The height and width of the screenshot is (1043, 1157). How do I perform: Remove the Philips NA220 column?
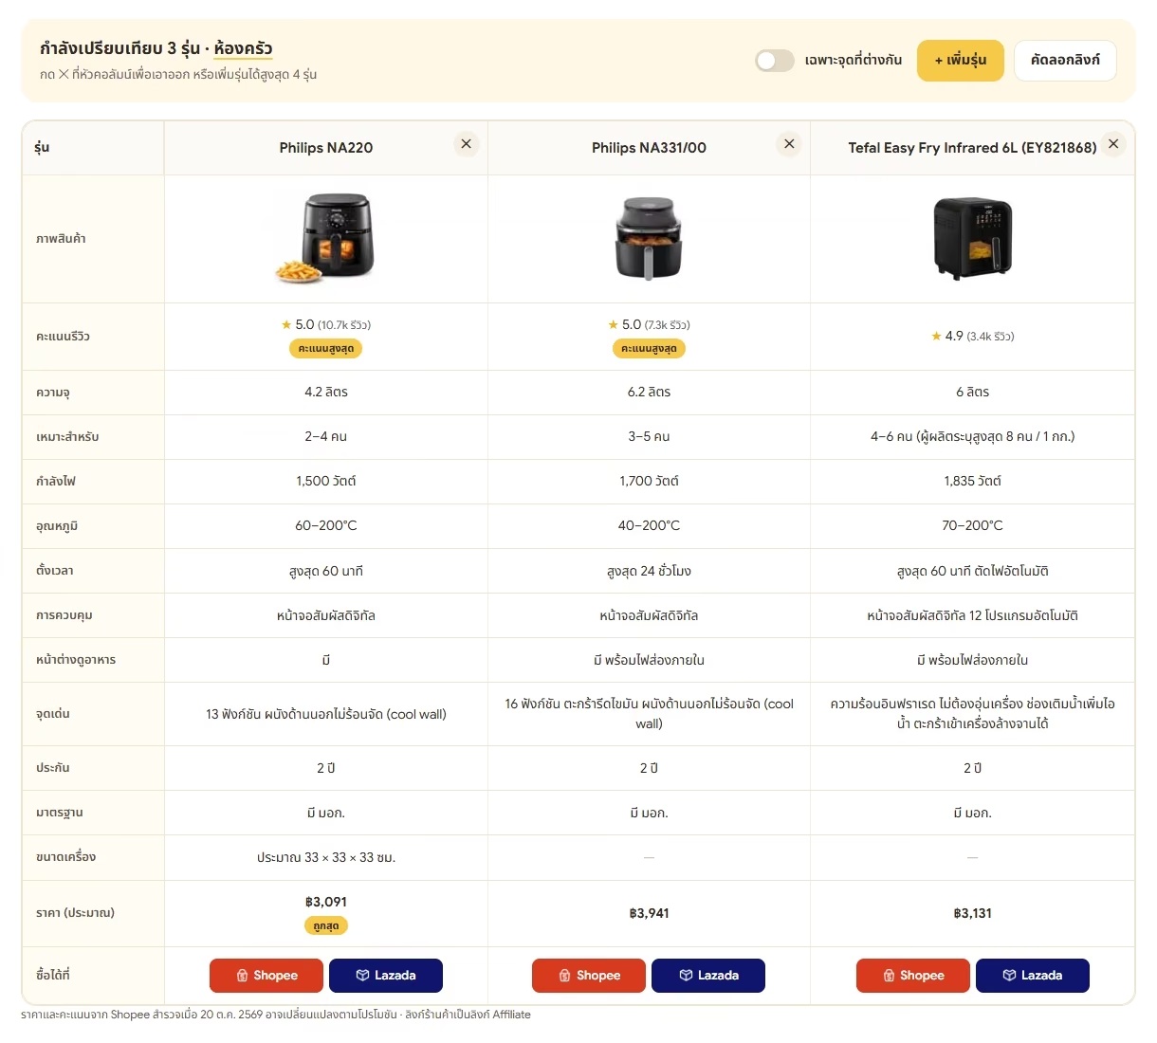[466, 144]
